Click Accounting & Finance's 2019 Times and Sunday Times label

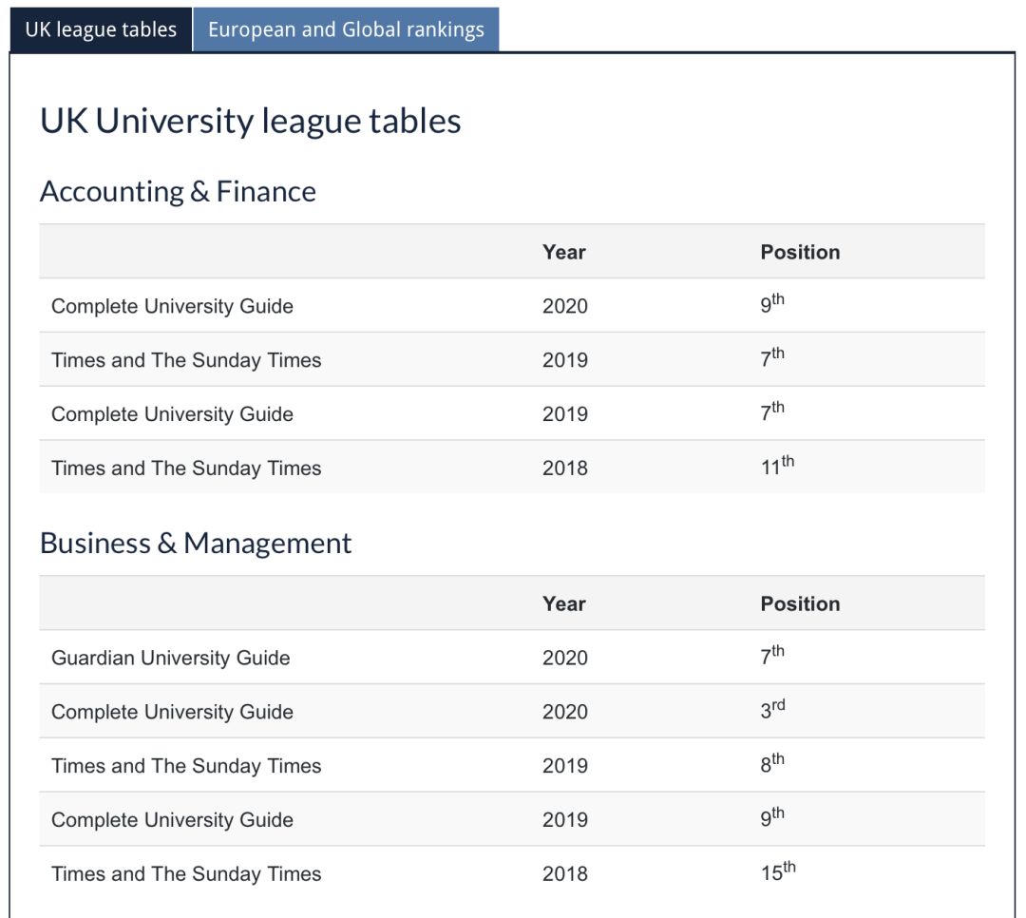186,360
